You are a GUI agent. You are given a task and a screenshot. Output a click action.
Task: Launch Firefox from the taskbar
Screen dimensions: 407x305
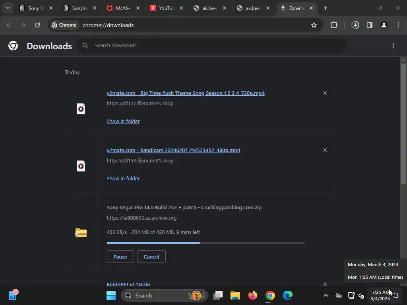click(x=252, y=295)
